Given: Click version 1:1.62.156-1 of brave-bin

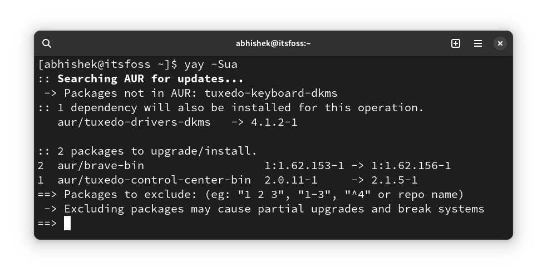Looking at the screenshot, I should [411, 166].
